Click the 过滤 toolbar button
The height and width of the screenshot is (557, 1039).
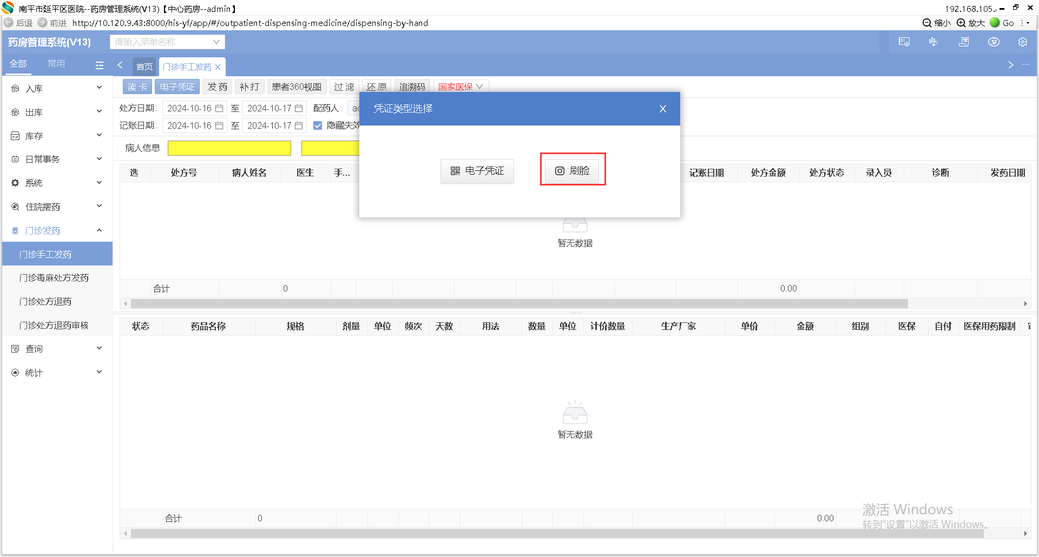(344, 87)
